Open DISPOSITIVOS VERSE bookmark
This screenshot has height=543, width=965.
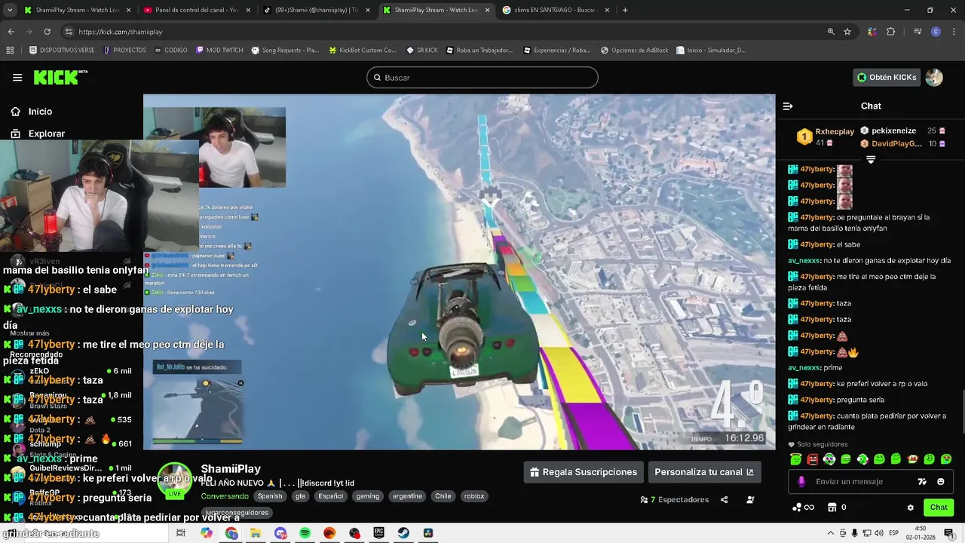coord(62,51)
